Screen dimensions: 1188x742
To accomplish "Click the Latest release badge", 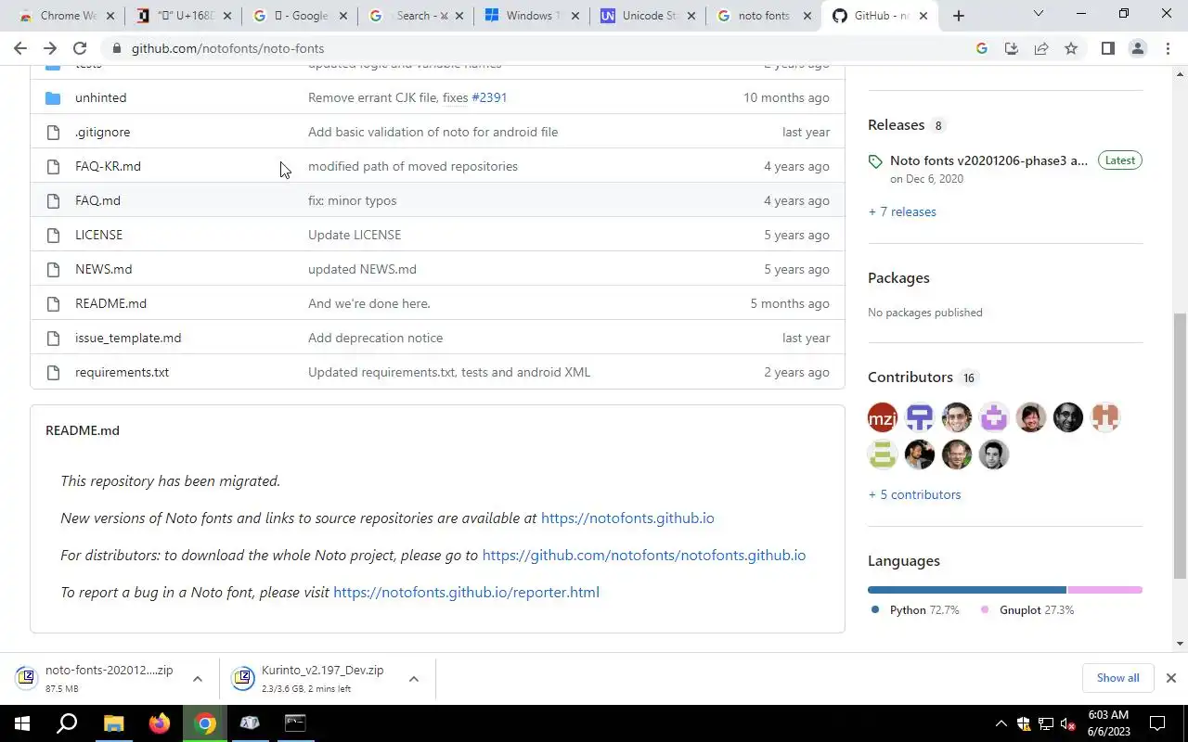I will (x=1119, y=160).
